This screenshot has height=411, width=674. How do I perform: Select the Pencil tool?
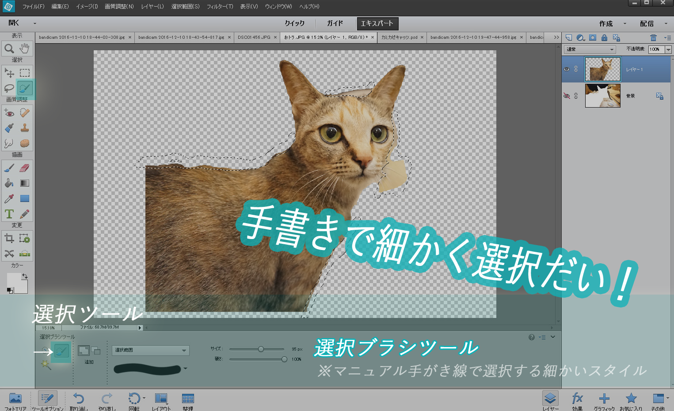[x=25, y=214]
